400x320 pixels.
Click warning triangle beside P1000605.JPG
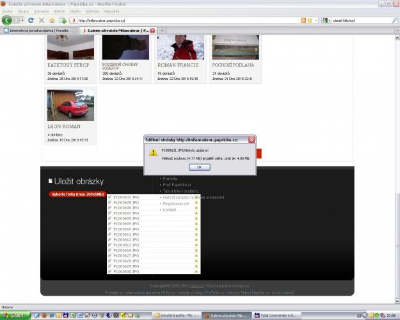(196, 202)
